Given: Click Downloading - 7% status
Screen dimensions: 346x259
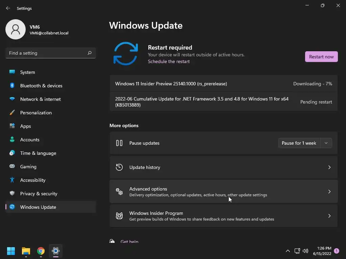Looking at the screenshot, I should pyautogui.click(x=313, y=84).
